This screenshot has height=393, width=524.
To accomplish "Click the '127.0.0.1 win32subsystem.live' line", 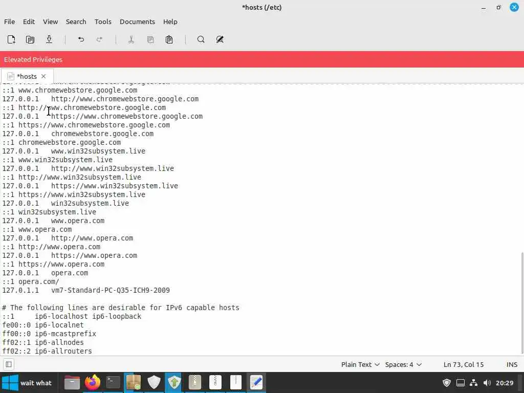I will pyautogui.click(x=65, y=204).
